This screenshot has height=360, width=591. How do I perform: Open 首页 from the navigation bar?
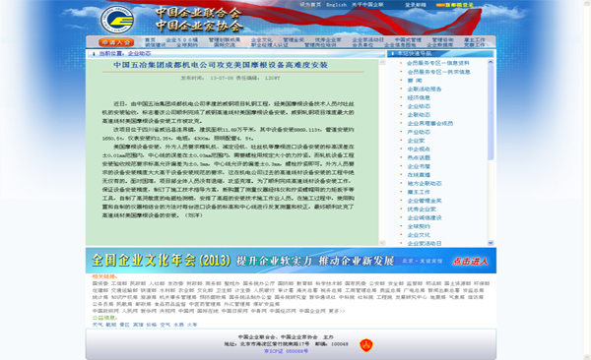point(150,39)
